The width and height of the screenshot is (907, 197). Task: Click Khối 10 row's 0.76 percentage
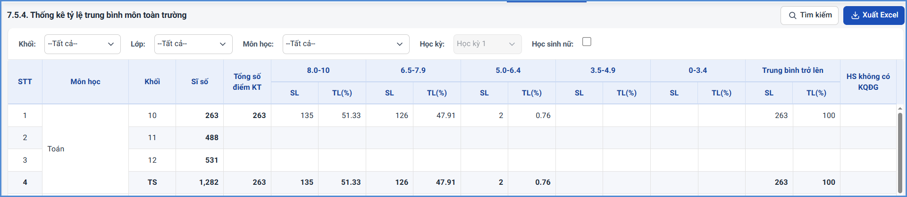532,116
